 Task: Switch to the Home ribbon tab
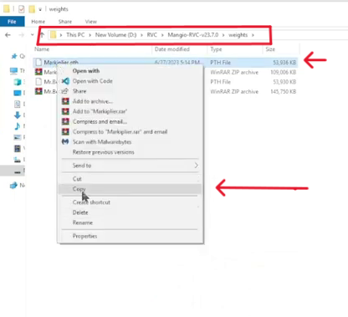tap(38, 22)
